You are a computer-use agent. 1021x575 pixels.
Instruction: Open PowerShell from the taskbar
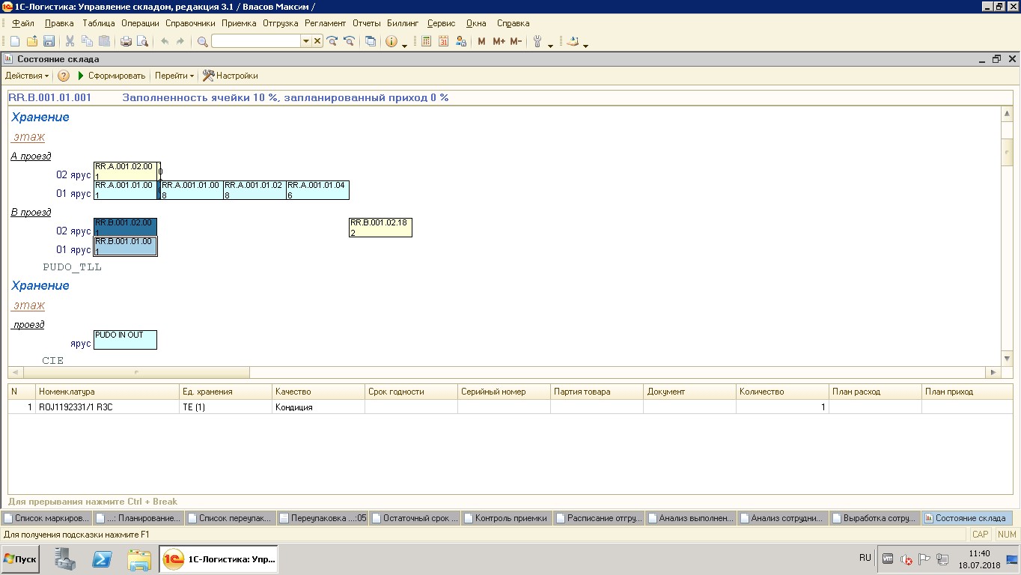(102, 559)
